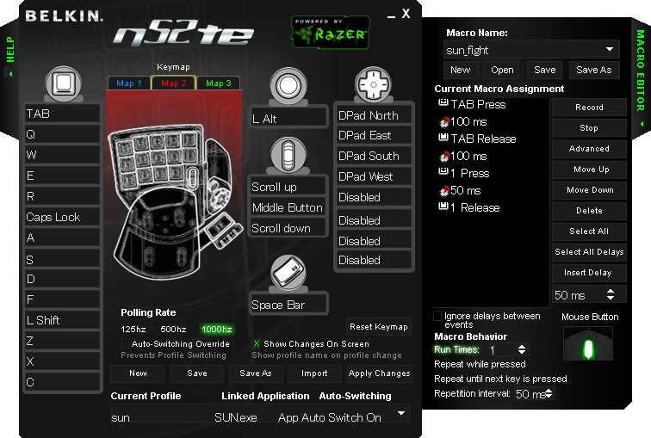The image size is (651, 438).
Task: Click the Powered by Razer logo
Action: click(x=331, y=33)
